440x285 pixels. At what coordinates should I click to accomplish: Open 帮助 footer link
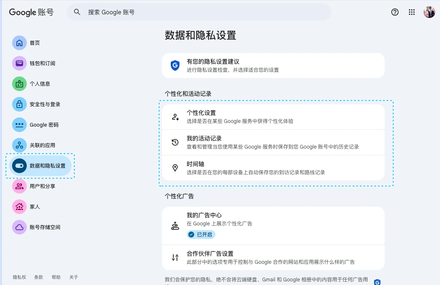[x=56, y=277]
